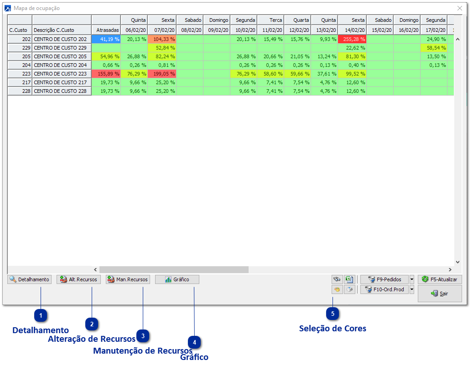Select row CENTRO DE CUSTO 217
This screenshot has width=473, height=370.
tap(62, 82)
